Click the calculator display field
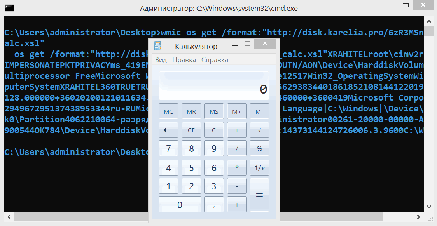437x226 pixels. click(x=214, y=85)
